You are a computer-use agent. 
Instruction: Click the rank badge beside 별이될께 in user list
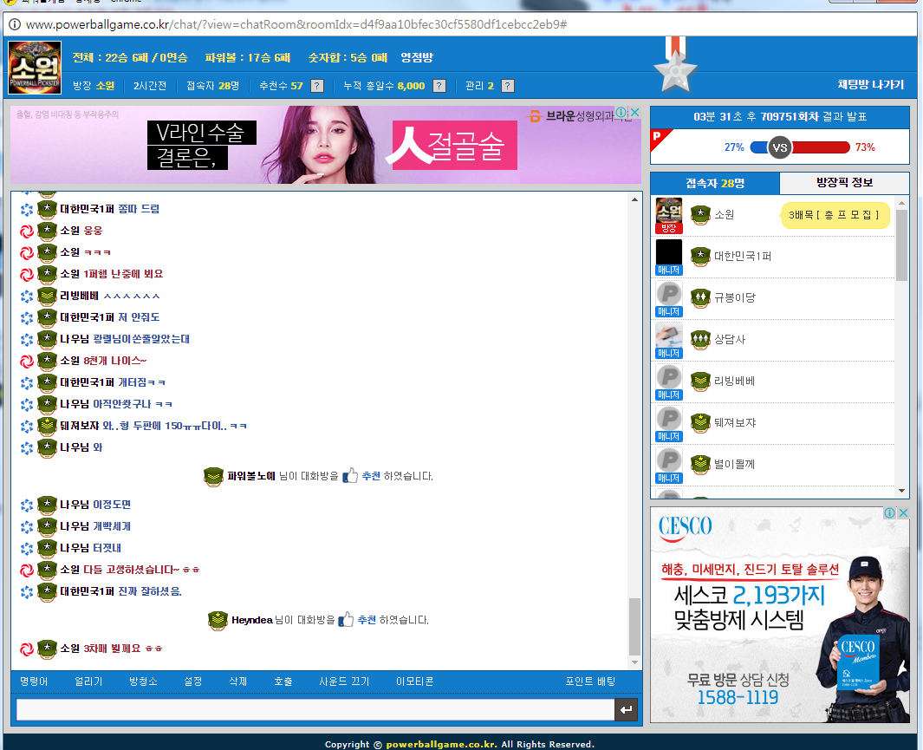(x=700, y=465)
